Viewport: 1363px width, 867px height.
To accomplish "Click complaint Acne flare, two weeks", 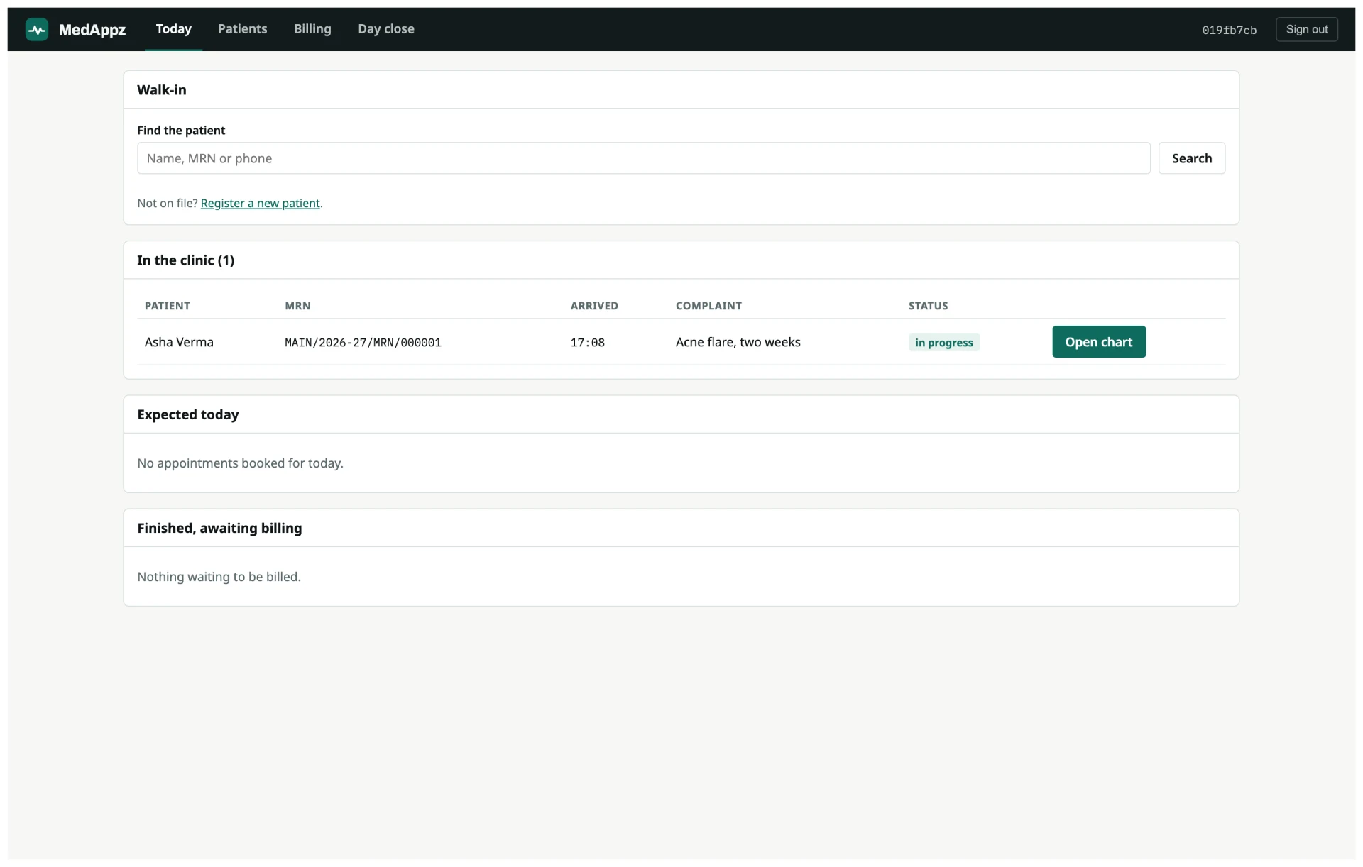I will [738, 342].
